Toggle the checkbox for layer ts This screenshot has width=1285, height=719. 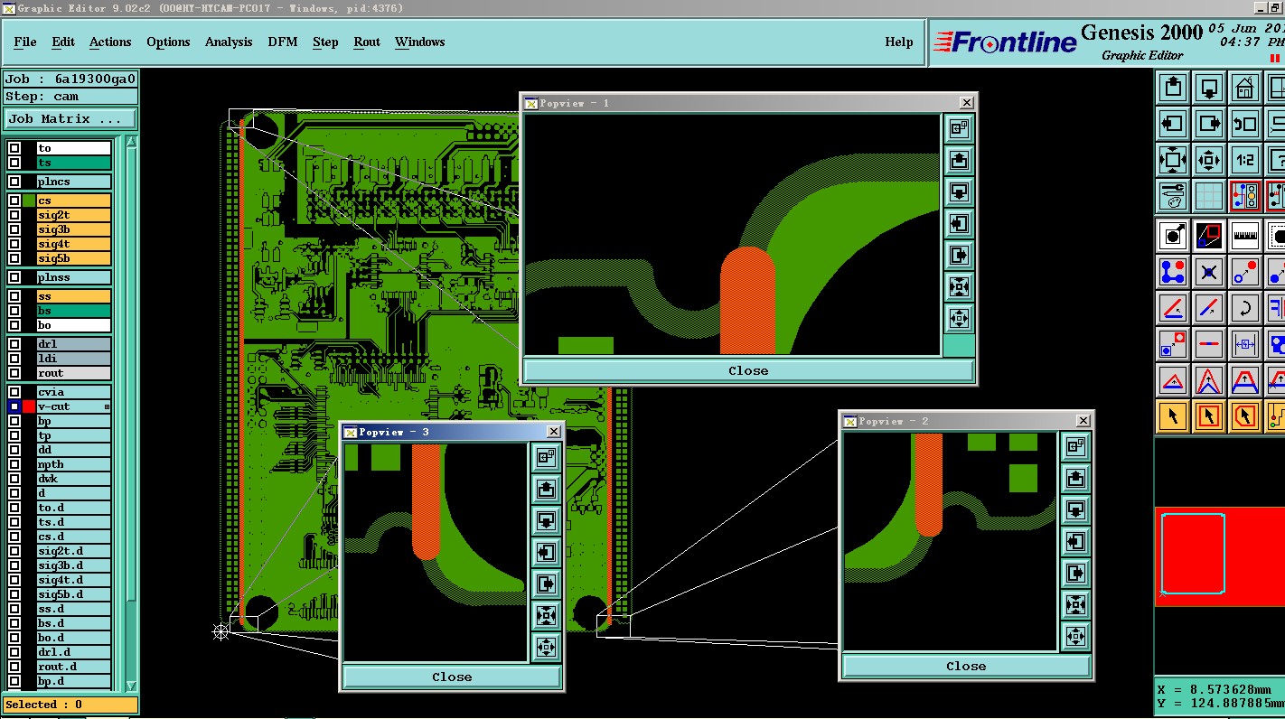point(14,163)
